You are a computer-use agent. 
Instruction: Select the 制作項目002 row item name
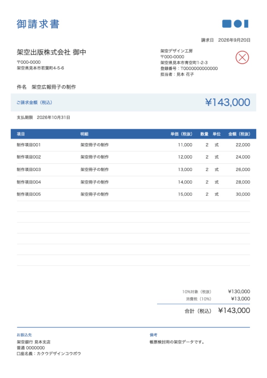click(x=29, y=157)
